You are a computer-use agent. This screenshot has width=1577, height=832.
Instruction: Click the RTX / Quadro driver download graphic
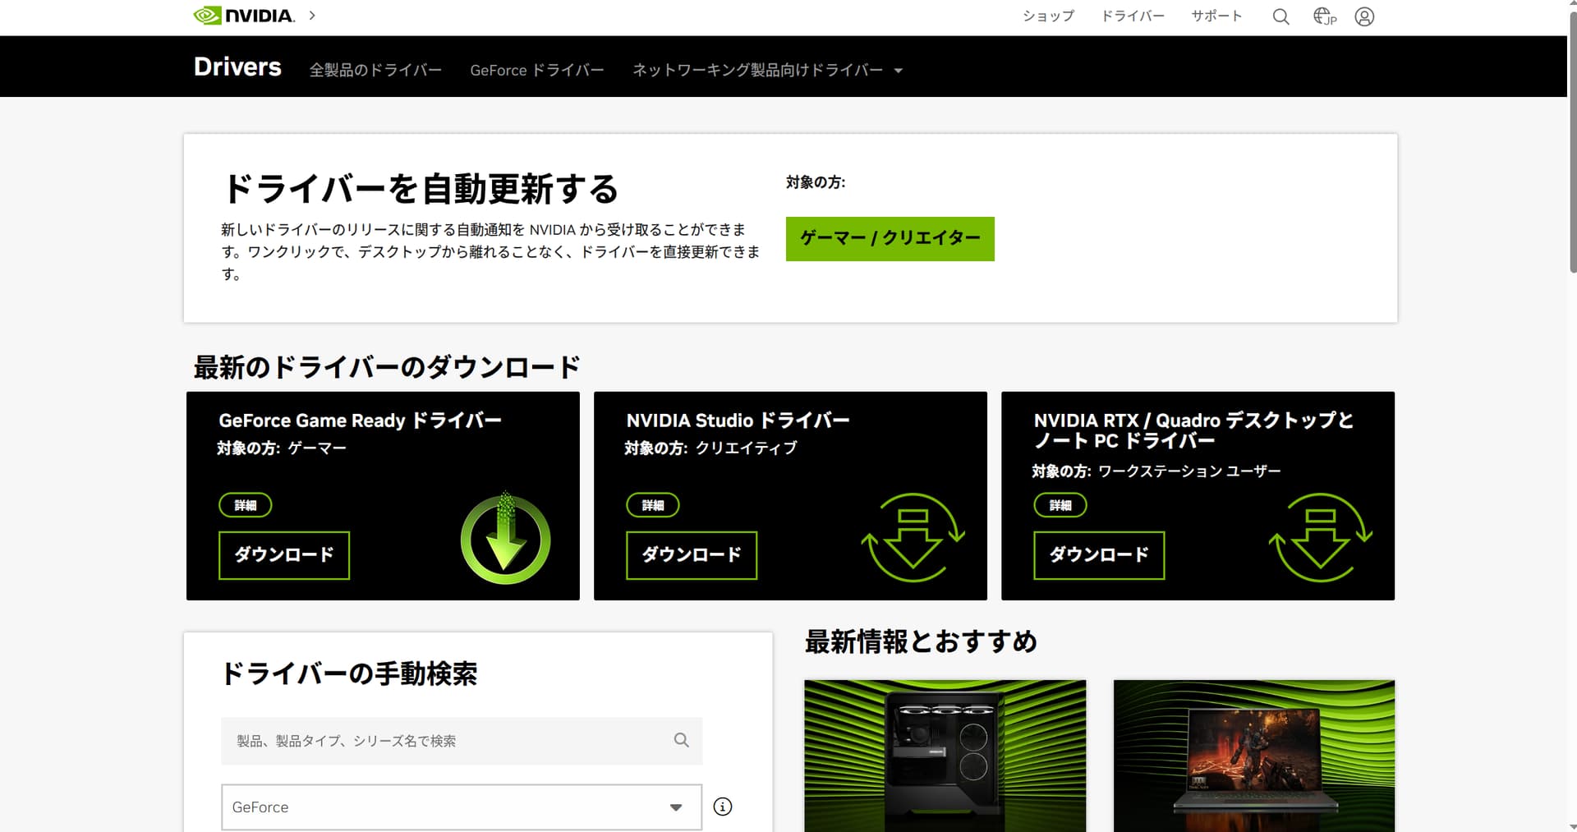click(1320, 538)
